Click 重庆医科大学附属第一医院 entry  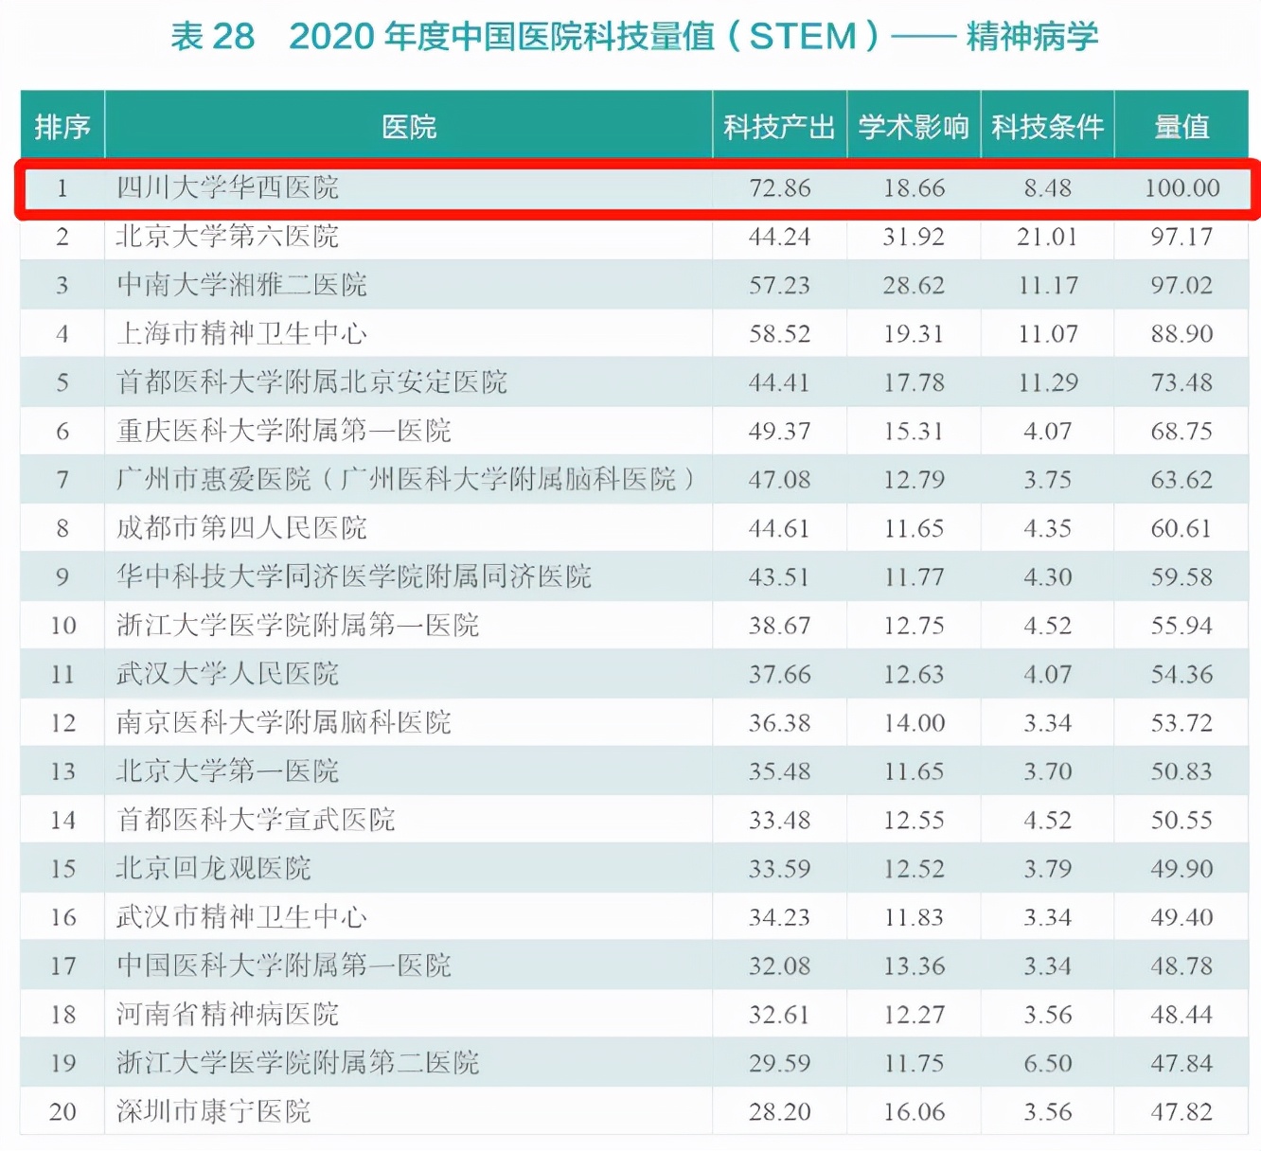coord(284,431)
